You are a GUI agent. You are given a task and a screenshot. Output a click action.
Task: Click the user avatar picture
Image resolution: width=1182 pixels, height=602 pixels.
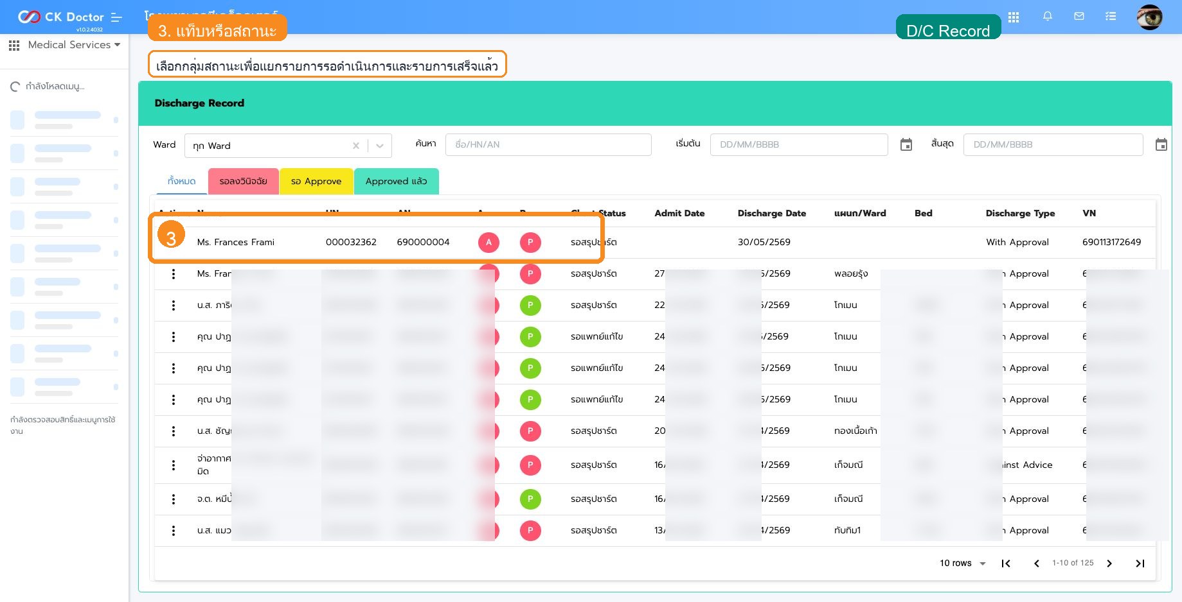click(x=1149, y=17)
